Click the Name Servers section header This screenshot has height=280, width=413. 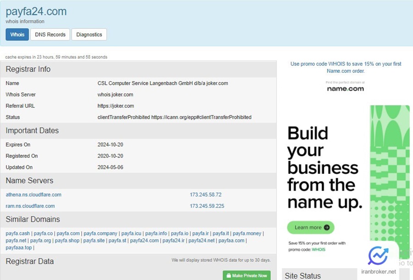29,181
